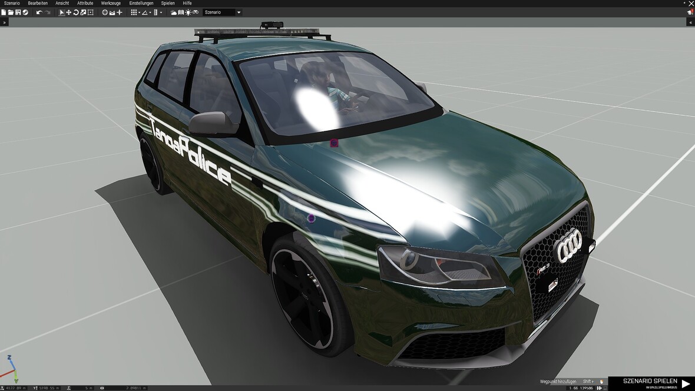Expand the rotation grid dropdown arrow
Screen dimensions: 695x391
tap(150, 12)
